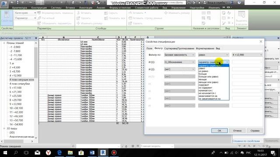
Task: Collapse the Планы этажей tree node
Action: (x=4, y=43)
